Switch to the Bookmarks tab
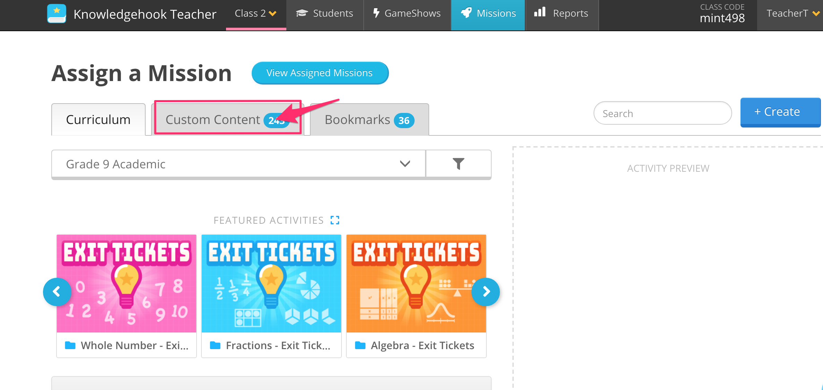Image resolution: width=823 pixels, height=390 pixels. pos(370,120)
